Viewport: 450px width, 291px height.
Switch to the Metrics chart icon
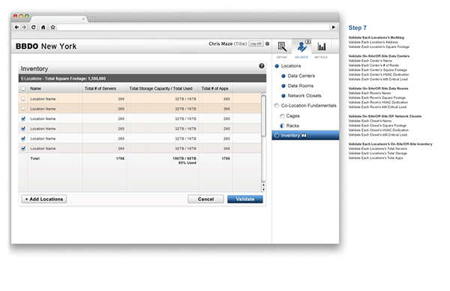point(322,46)
